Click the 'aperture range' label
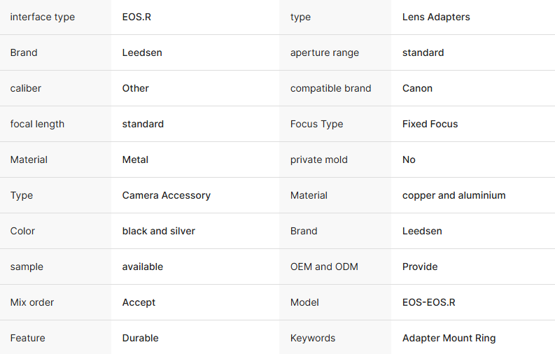 click(x=325, y=52)
